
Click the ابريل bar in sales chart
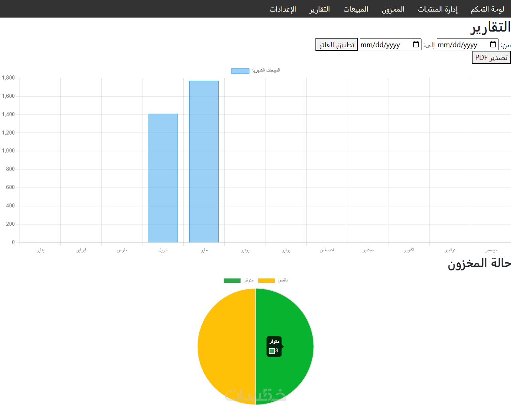[163, 178]
